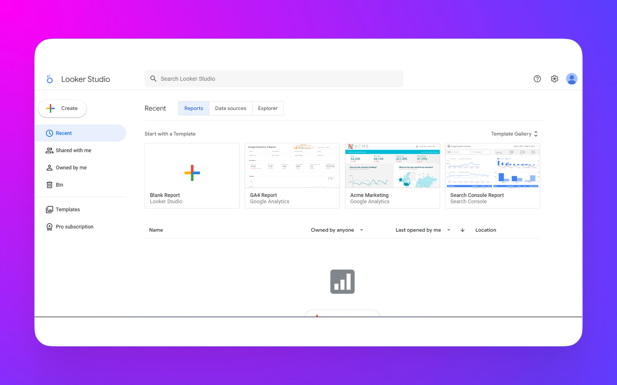Click the user account avatar
The height and width of the screenshot is (385, 617).
pyautogui.click(x=571, y=79)
